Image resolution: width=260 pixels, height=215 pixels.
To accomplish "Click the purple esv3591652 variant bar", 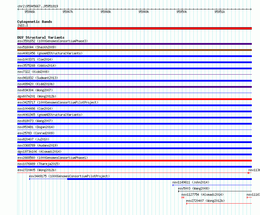I will 134,44.
